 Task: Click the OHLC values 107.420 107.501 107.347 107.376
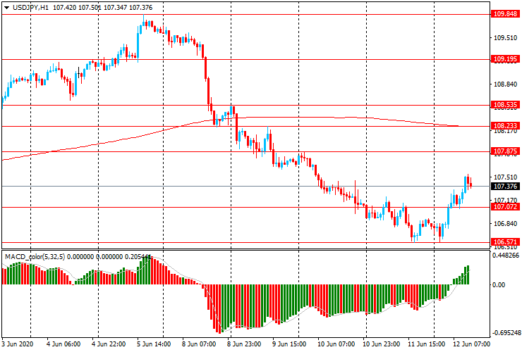pyautogui.click(x=102, y=7)
